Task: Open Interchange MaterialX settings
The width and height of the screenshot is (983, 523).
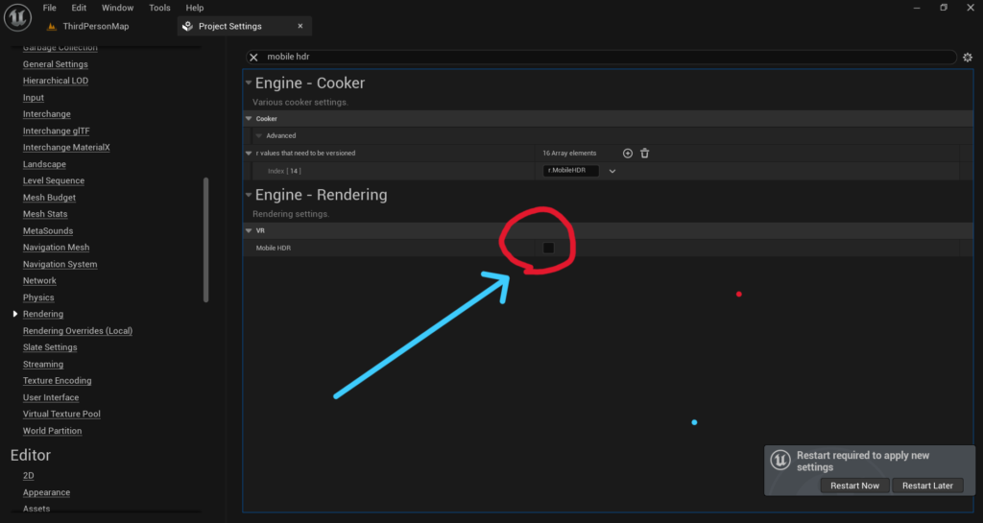Action: point(66,147)
